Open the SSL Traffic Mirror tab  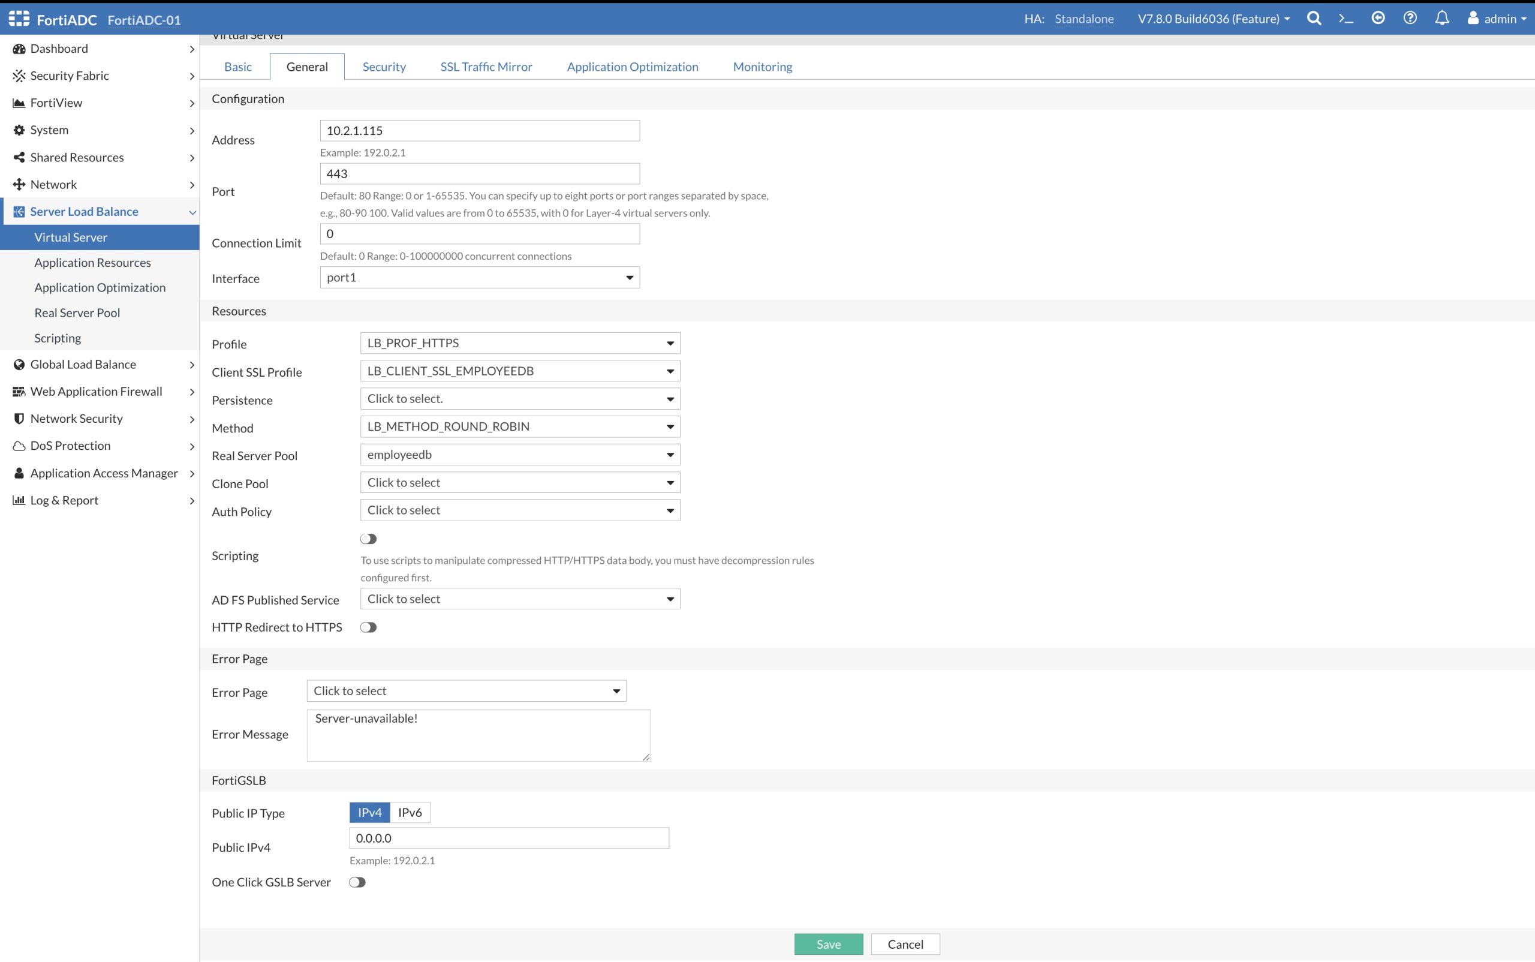[x=486, y=67]
